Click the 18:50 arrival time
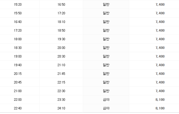The width and height of the screenshot is (179, 114). (61, 31)
